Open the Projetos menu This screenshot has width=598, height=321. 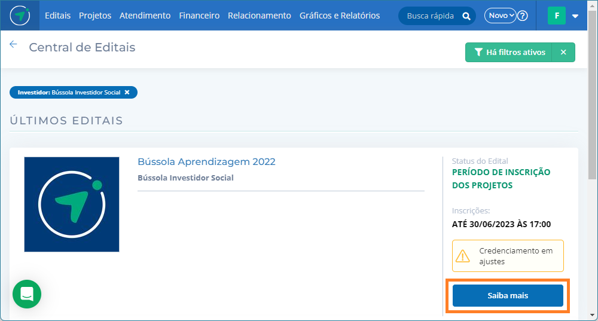point(95,16)
